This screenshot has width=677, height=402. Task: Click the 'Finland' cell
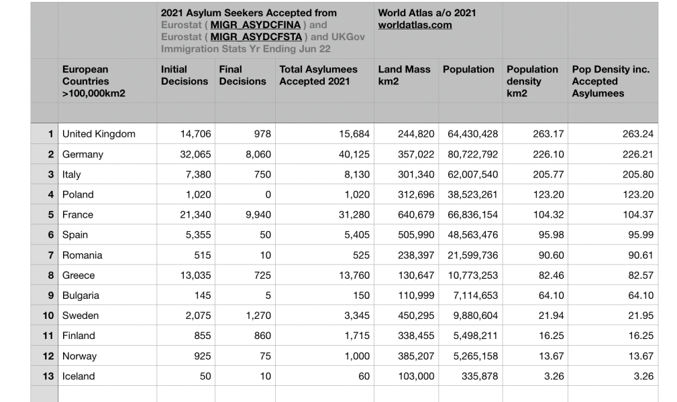(x=107, y=336)
